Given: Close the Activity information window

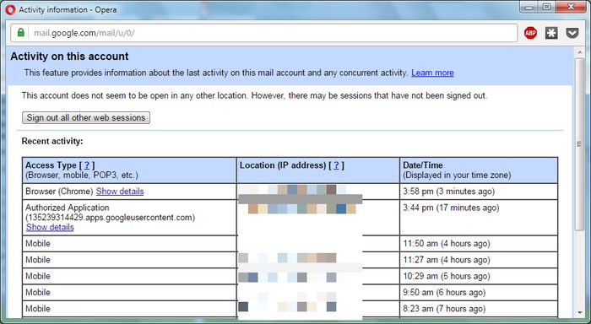Looking at the screenshot, I should click(571, 7).
